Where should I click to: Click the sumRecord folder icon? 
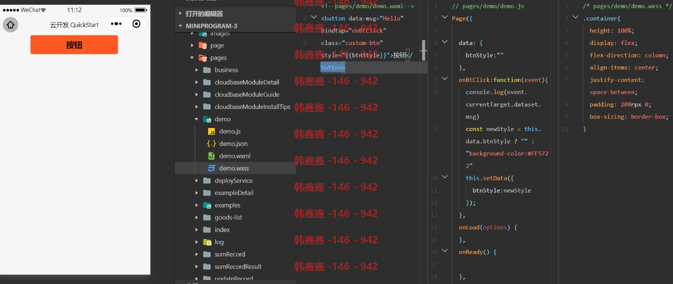207,254
